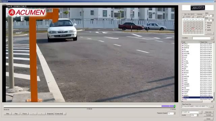The height and width of the screenshot is (121, 216).
Task: Click the Search button under the radio options
Action: (209, 33)
